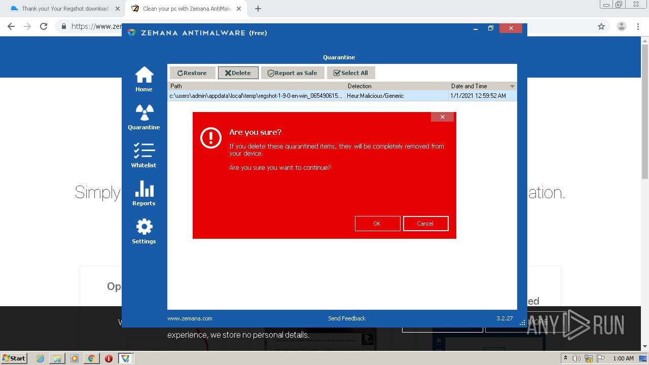Open media player taskbar icon

pos(75,358)
